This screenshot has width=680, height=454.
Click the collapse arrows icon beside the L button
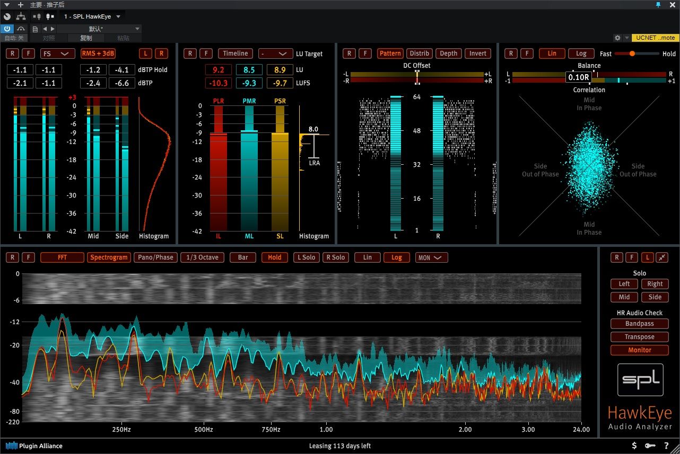[x=661, y=257]
